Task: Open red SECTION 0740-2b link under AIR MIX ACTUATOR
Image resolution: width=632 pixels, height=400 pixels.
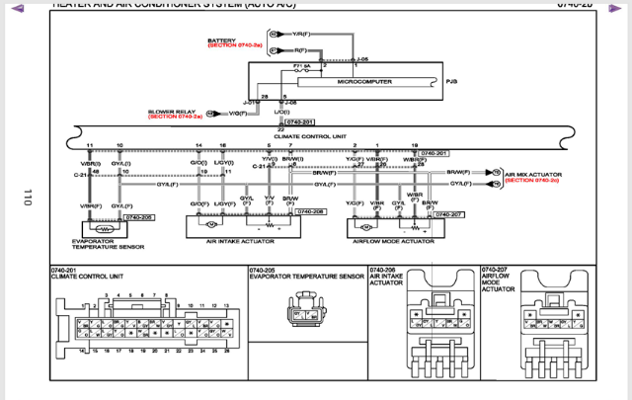Action: [532, 180]
